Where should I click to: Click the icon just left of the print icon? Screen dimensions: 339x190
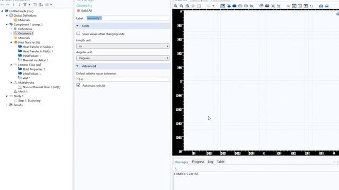(x=321, y=6)
